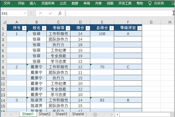This screenshot has width=175, height=117.
Task: Open the 等级评定 column filter dropdown
Action: pyautogui.click(x=139, y=28)
